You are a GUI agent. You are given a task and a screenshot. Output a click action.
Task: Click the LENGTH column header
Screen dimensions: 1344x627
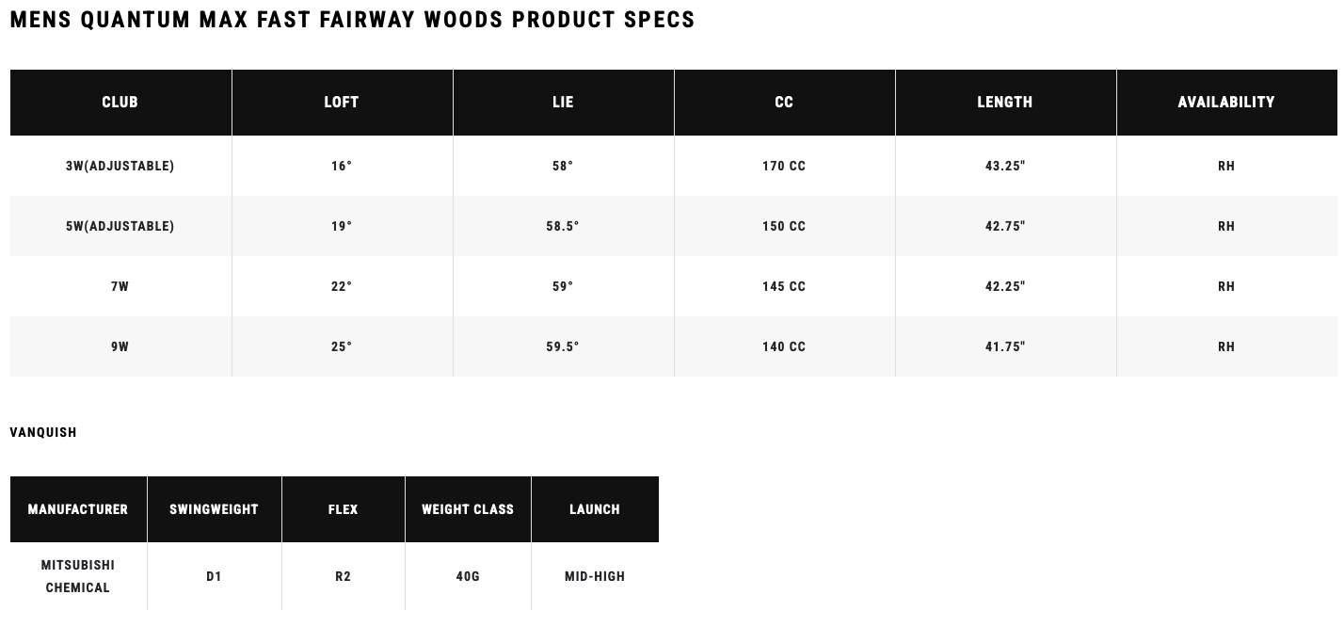point(1005,102)
